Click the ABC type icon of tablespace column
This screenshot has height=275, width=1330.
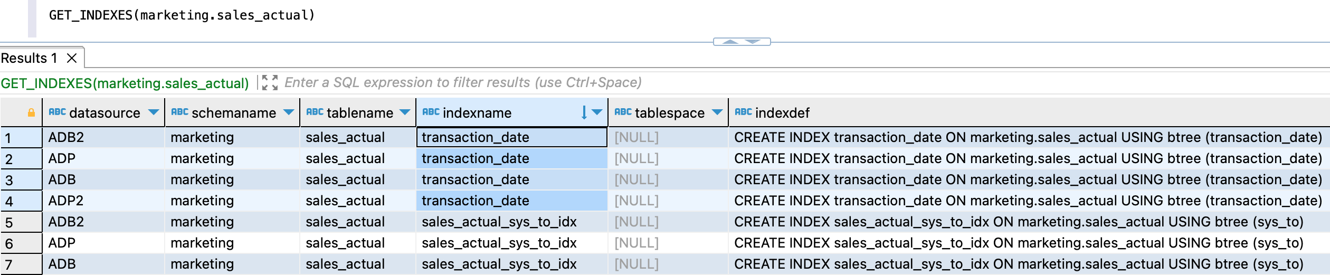point(623,112)
